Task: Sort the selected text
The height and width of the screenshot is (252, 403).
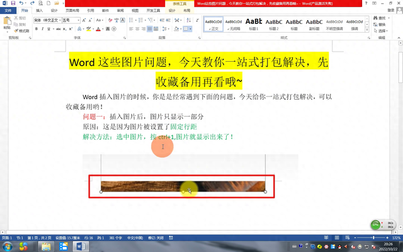Action: [189, 20]
